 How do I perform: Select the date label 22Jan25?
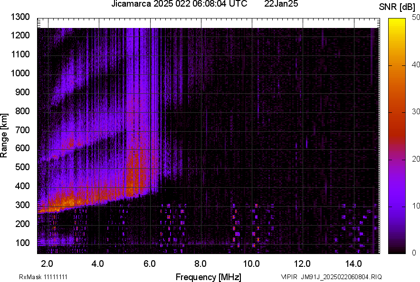(x=281, y=5)
